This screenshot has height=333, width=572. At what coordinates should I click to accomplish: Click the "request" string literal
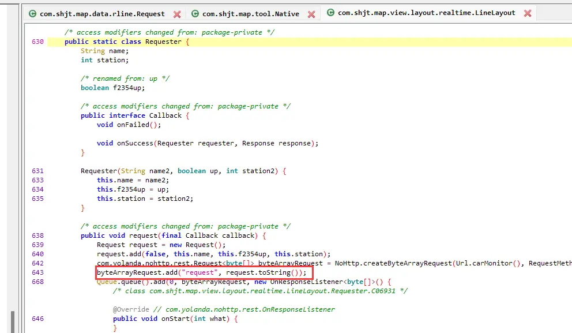(x=199, y=272)
